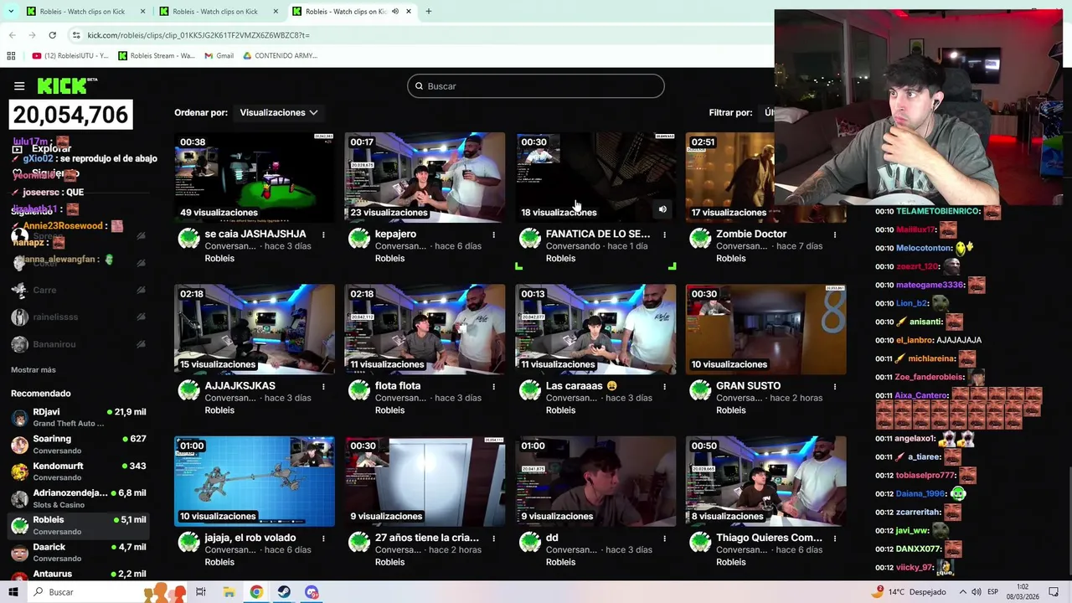Click channel avatar beside 'GRAN SUSTO' clip
Screen dimensions: 1072x603
tap(700, 391)
